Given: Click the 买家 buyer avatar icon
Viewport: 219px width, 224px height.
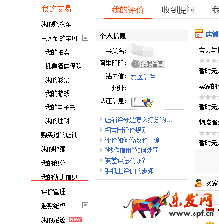Looking at the screenshot, I should (199, 183).
